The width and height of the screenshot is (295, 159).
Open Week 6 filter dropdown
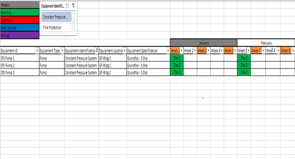(249, 51)
